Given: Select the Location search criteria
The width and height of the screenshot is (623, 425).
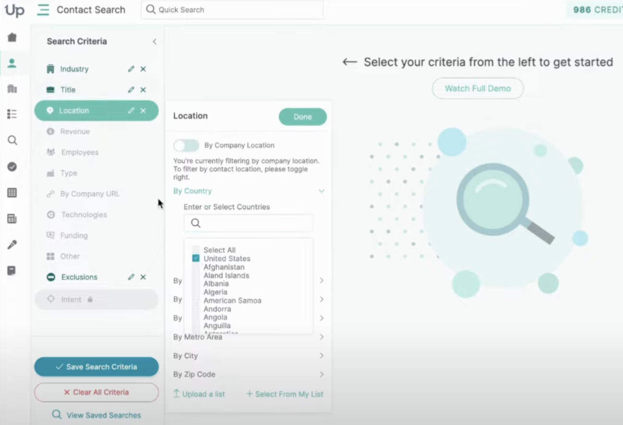Looking at the screenshot, I should [x=96, y=110].
